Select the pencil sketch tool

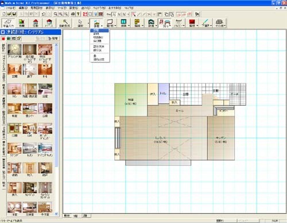click(x=205, y=23)
